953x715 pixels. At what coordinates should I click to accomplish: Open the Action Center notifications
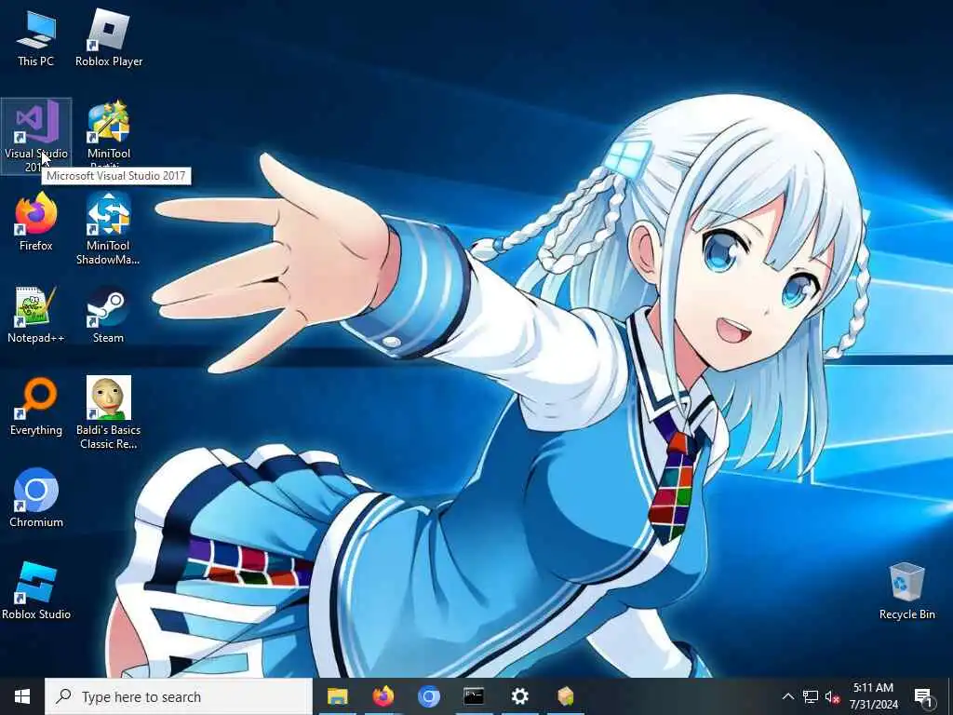[x=923, y=696]
